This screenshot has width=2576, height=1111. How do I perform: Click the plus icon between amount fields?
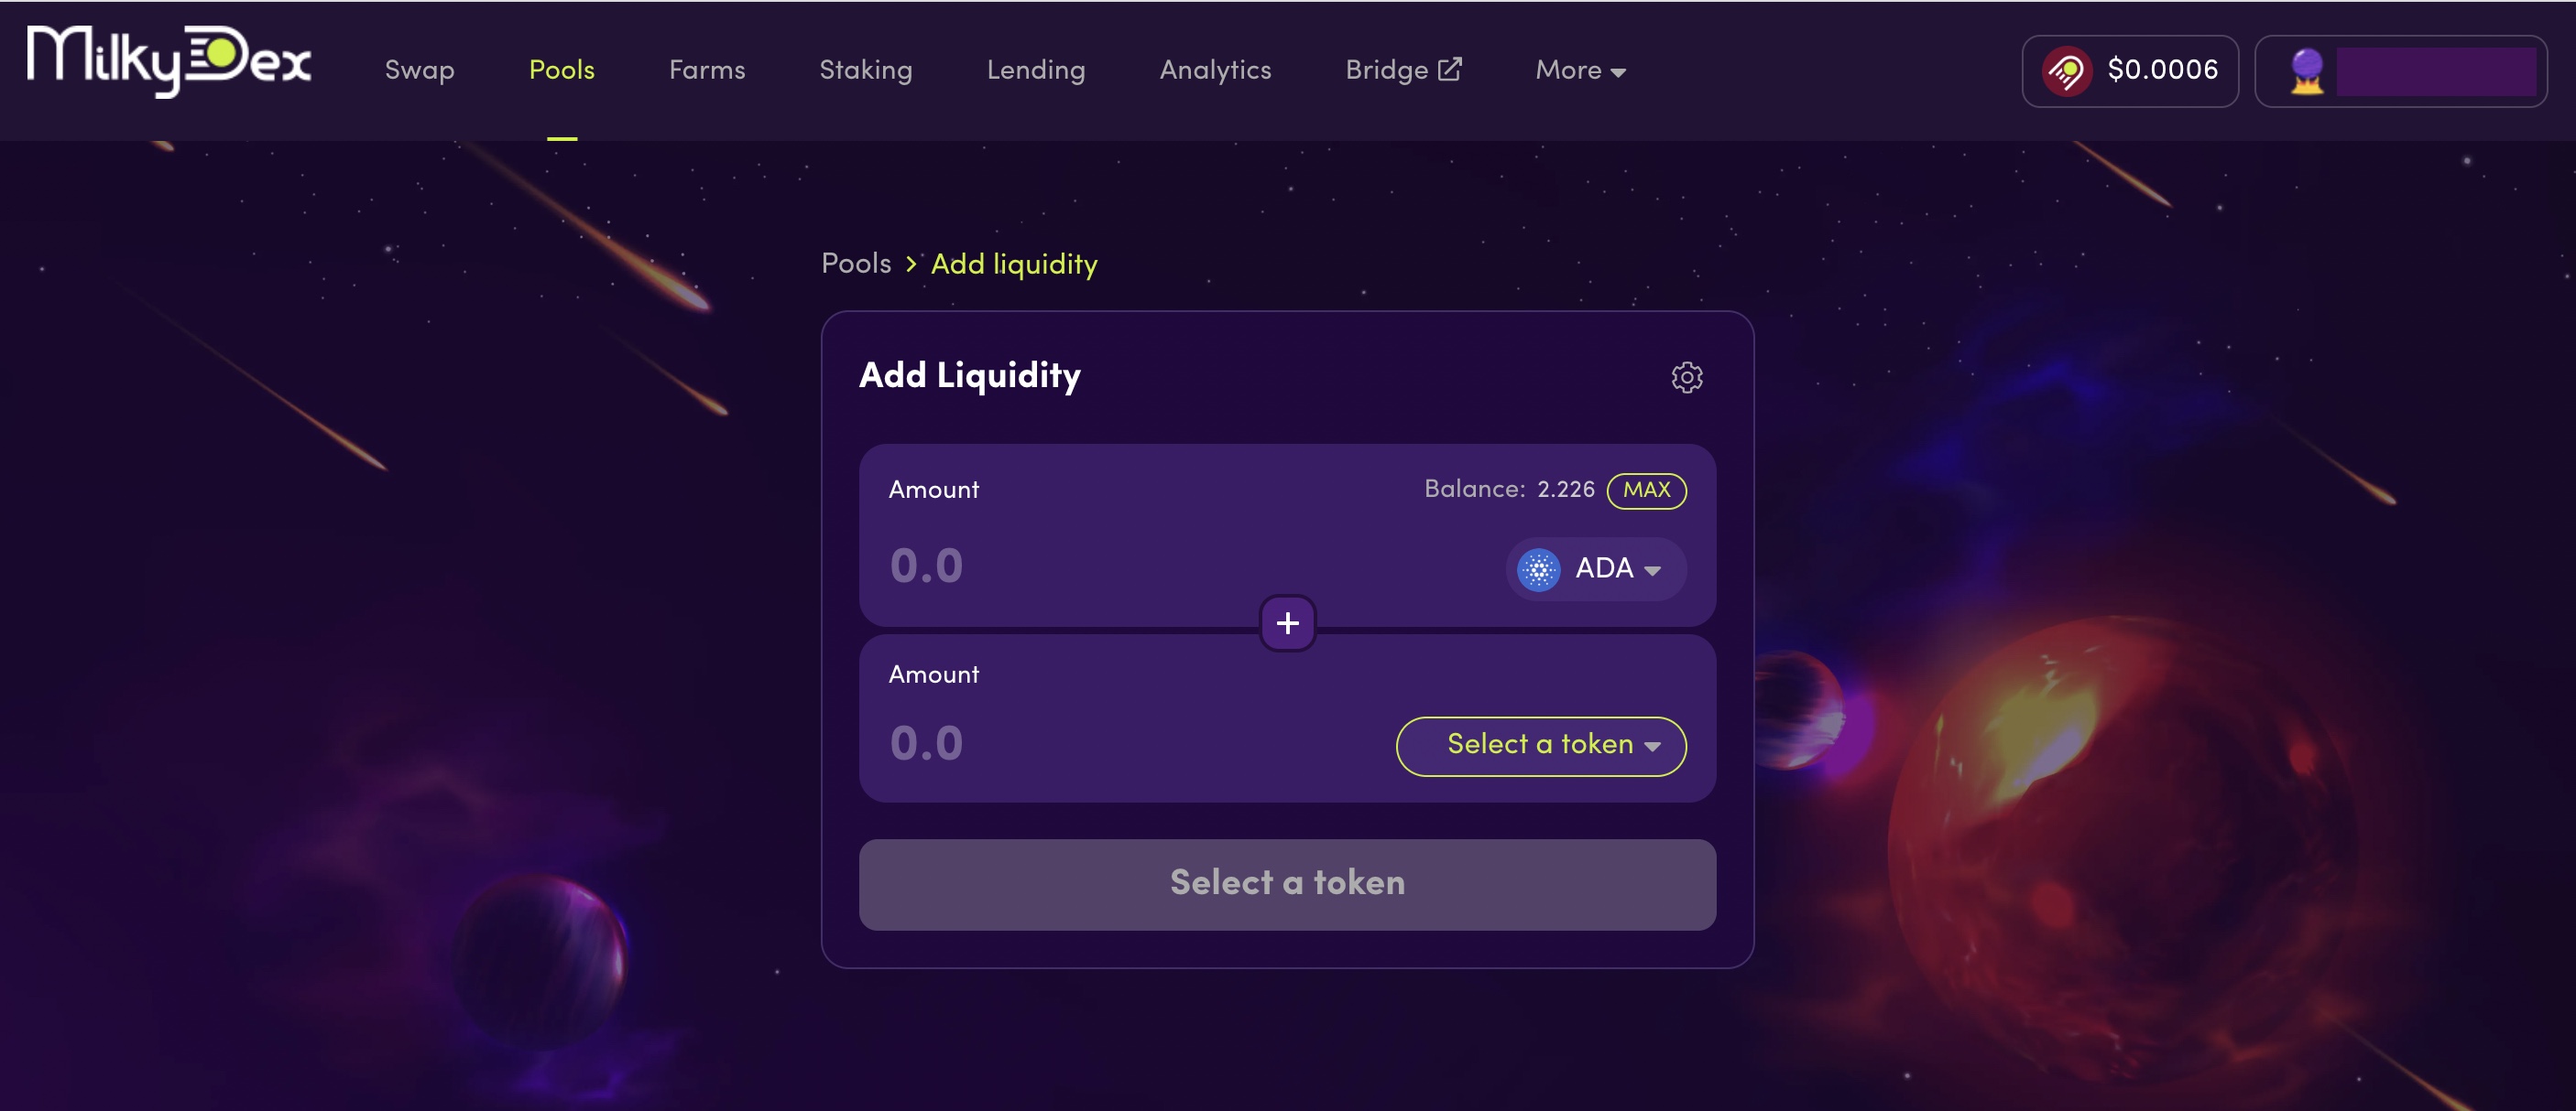(1287, 622)
